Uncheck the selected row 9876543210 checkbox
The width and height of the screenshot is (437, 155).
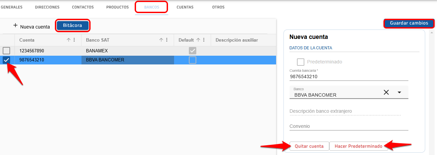[x=6, y=60]
